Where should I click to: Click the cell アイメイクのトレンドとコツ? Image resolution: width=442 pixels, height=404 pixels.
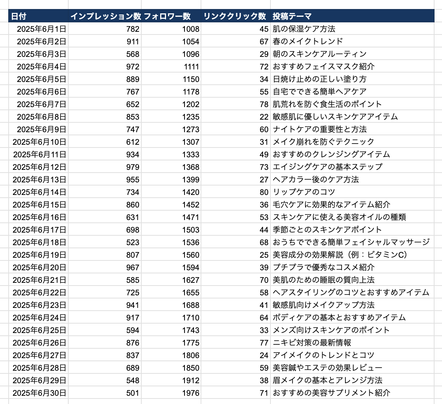coord(353,355)
